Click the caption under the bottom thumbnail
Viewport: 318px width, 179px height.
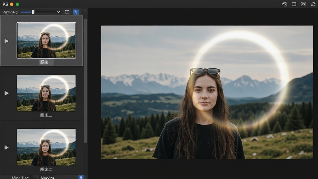point(46,169)
